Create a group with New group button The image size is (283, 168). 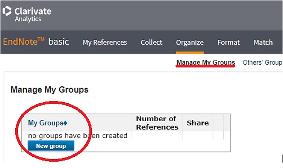click(x=51, y=146)
